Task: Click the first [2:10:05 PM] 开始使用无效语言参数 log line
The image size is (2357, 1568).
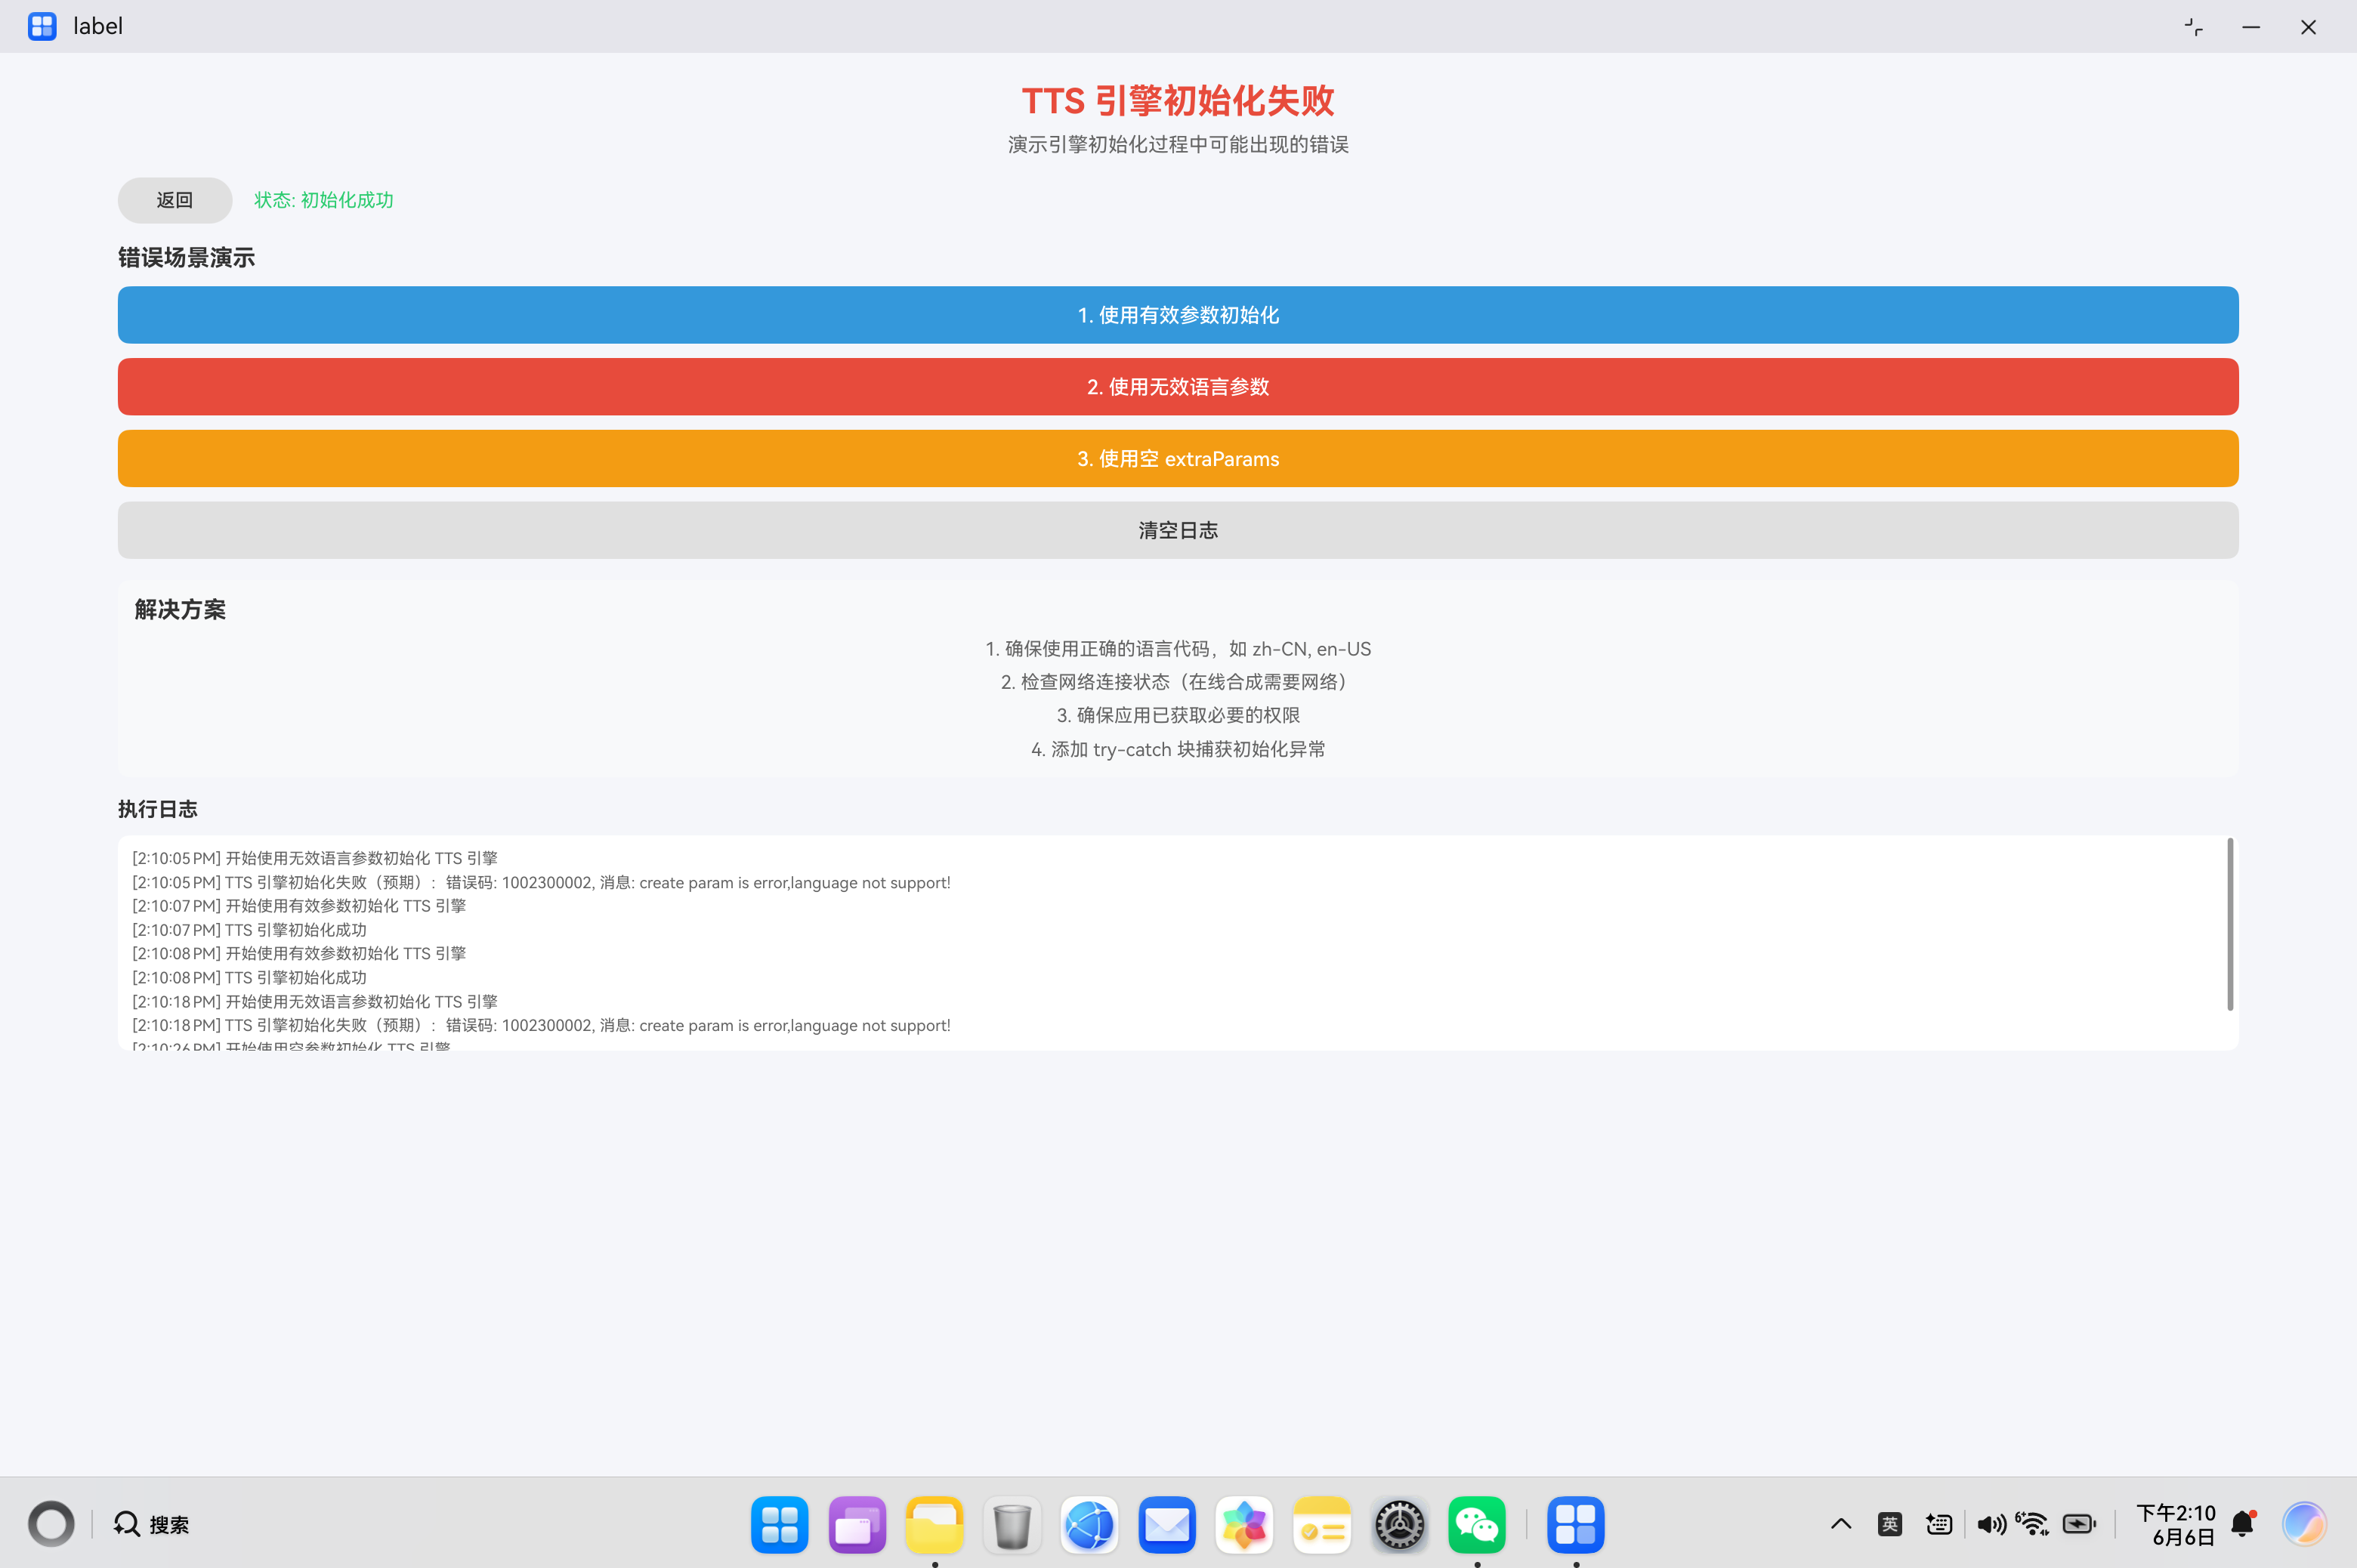Action: click(x=315, y=858)
